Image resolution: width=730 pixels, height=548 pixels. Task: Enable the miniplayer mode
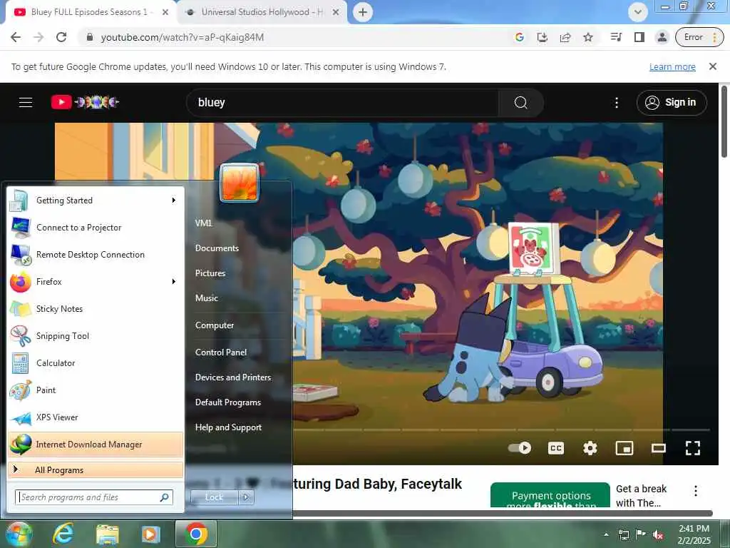tap(624, 448)
